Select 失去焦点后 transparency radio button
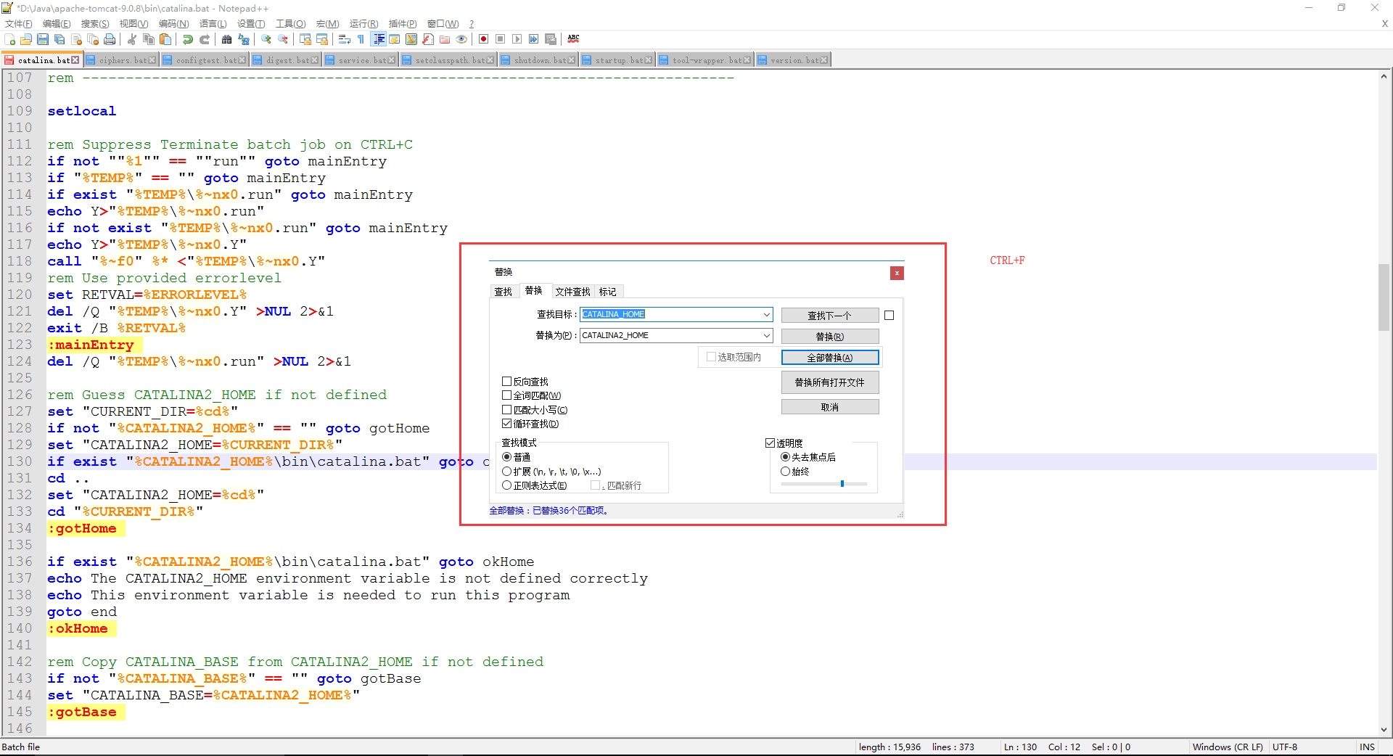 point(785,457)
